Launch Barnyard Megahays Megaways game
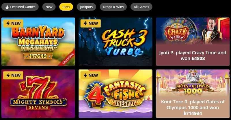 [x=38, y=42]
